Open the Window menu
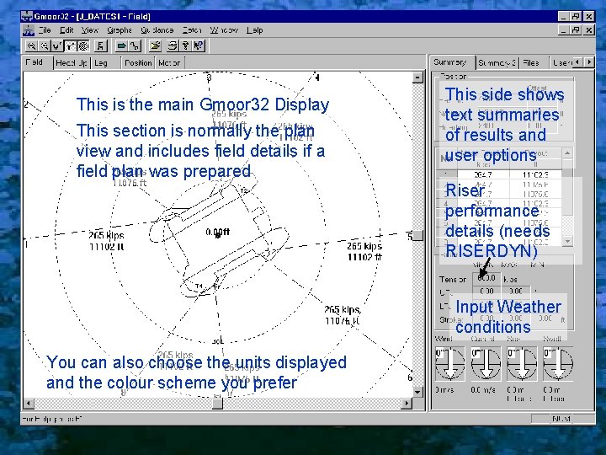 click(x=224, y=30)
